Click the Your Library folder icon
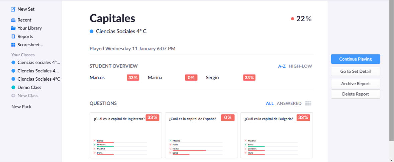The width and height of the screenshot is (394, 162). coord(13,28)
